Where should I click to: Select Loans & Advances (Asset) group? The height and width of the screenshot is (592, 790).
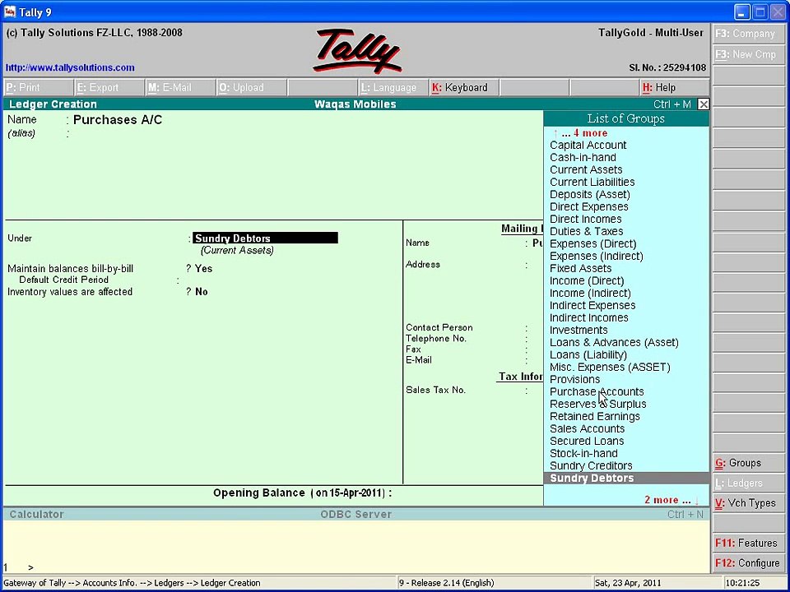[x=614, y=342]
